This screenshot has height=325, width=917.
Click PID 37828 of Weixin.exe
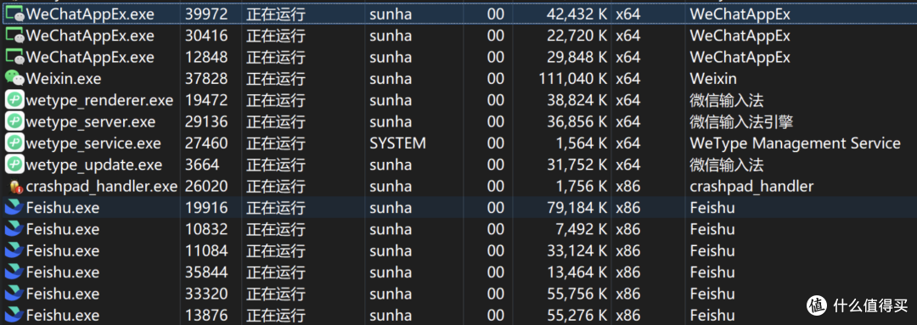[205, 78]
